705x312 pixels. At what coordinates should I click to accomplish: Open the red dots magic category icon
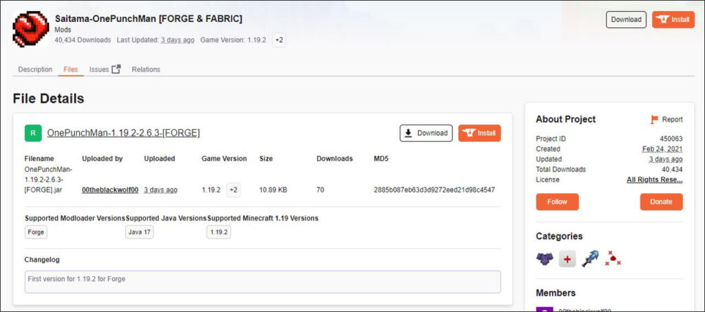(612, 258)
